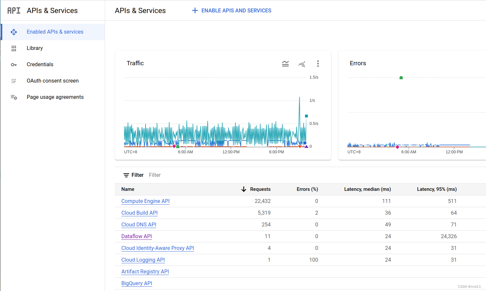Click the orange triangle marker on Traffic chart
Screen dimensions: 486x291
pos(300,147)
